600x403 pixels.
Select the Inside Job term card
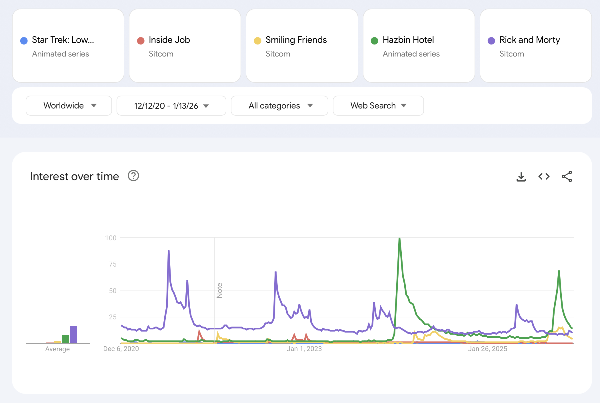[x=185, y=46]
